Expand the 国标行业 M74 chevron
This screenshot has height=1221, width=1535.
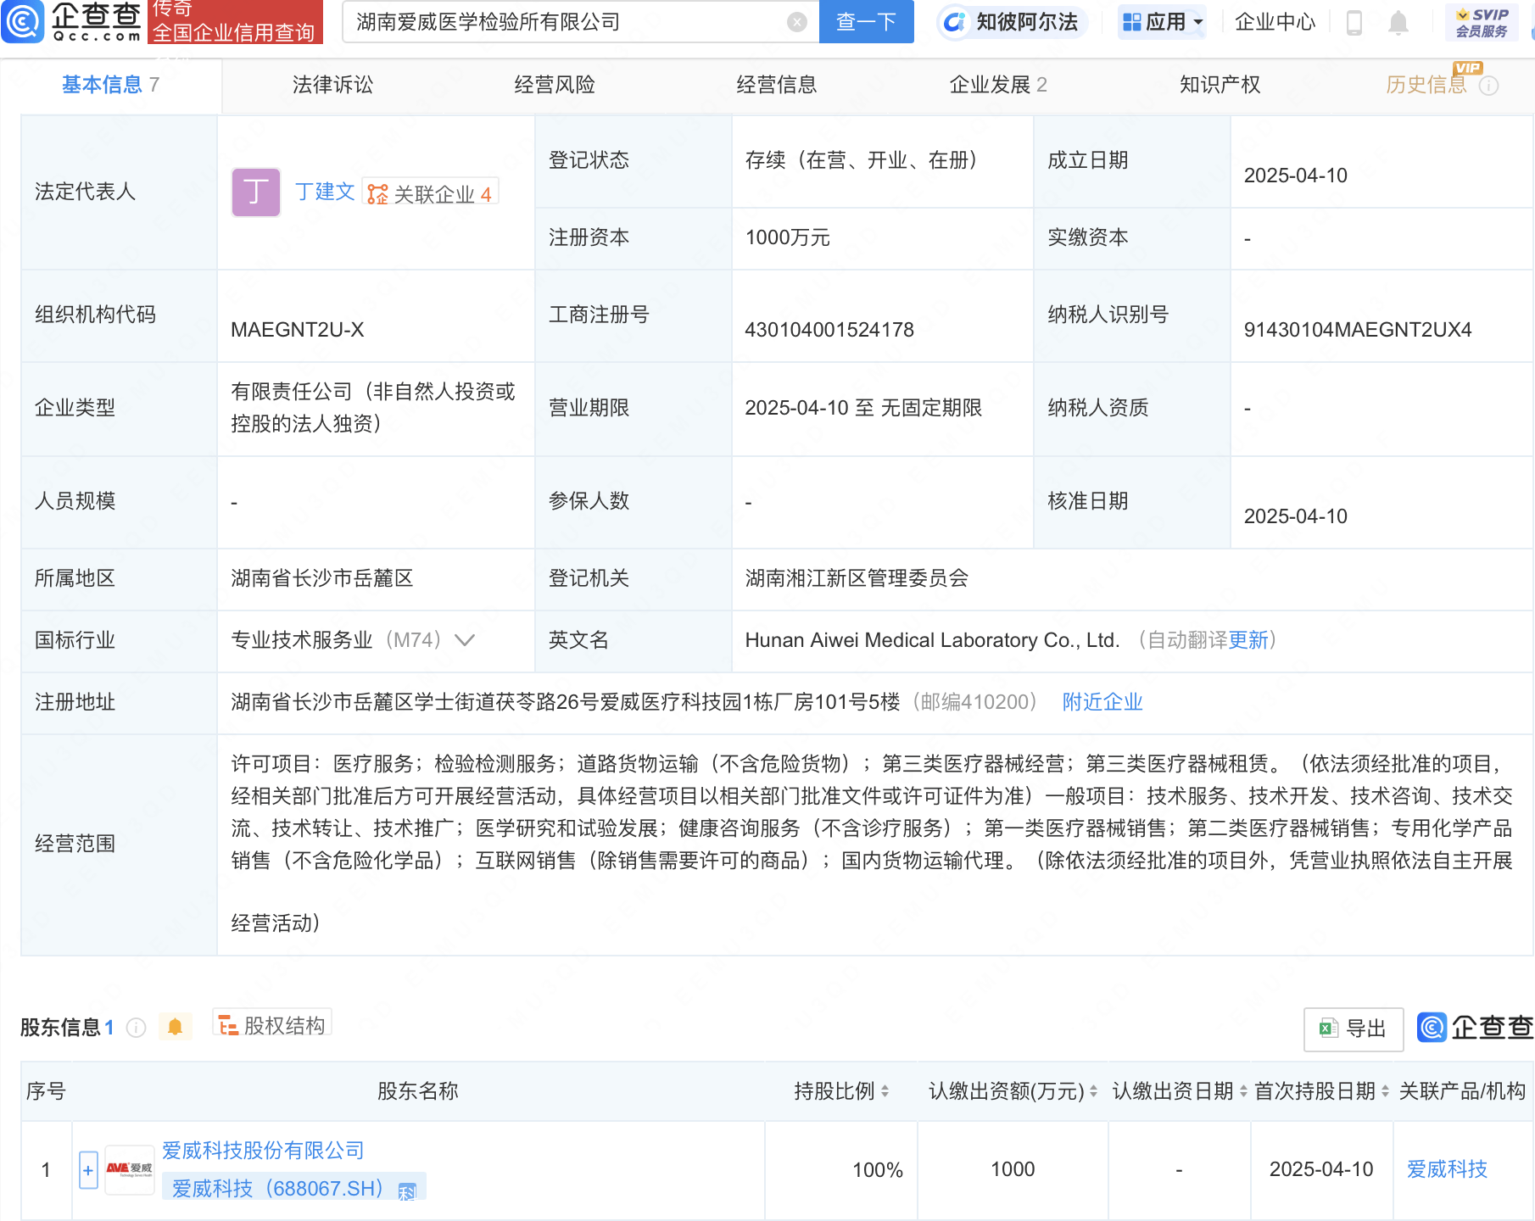(x=465, y=640)
